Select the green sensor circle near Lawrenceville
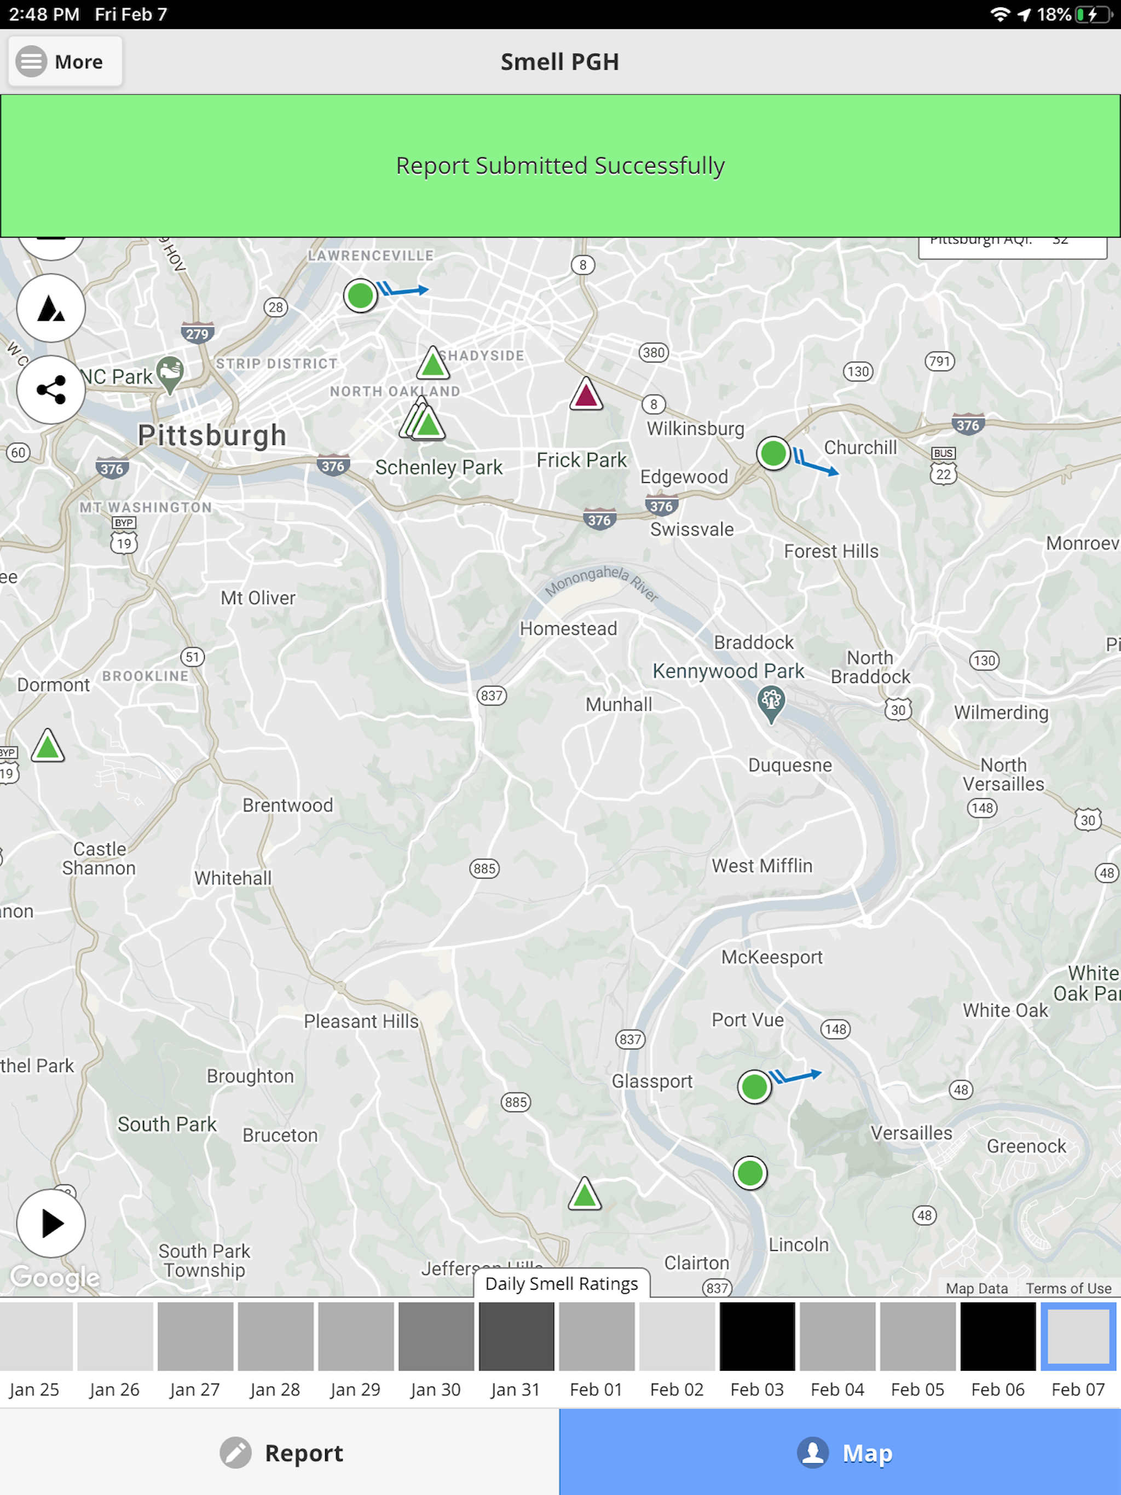Screen dimensions: 1121x1495 click(360, 295)
